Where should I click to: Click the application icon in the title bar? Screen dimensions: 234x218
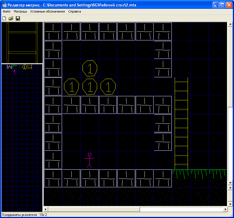click(4, 5)
